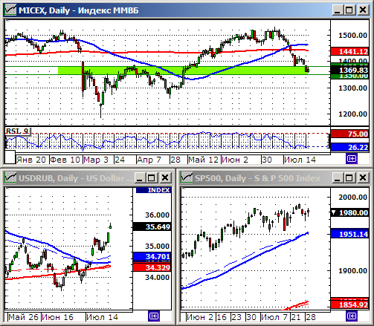Close the USDRUB chart window

click(165, 177)
